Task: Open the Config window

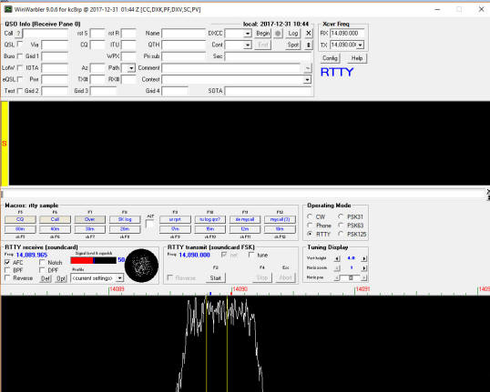Action: coord(330,58)
